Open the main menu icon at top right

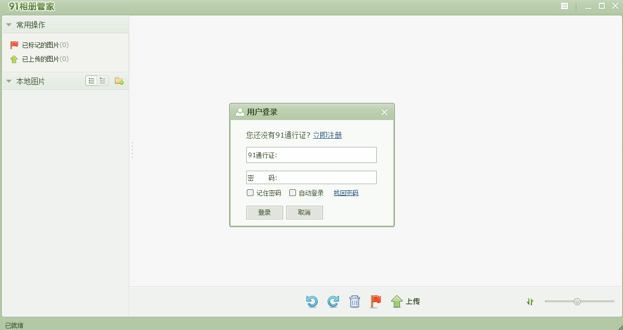tap(565, 6)
